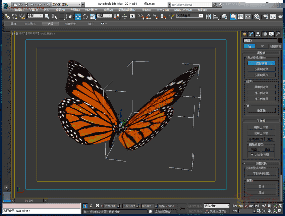Activate Select and Scale tool
This screenshot has height=216, width=285.
pyautogui.click(x=93, y=16)
